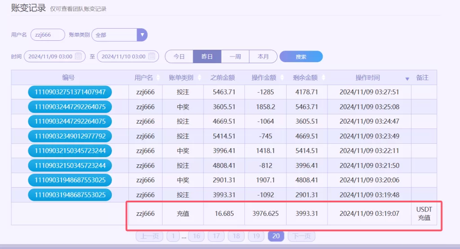The height and width of the screenshot is (249, 460).
Task: Sort by 剩余金额 column arrows
Action: [323, 77]
